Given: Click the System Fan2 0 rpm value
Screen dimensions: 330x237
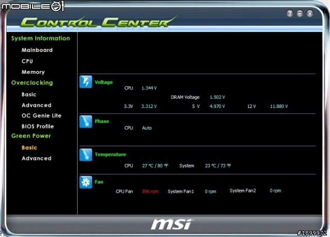Looking at the screenshot, I should pos(275,191).
